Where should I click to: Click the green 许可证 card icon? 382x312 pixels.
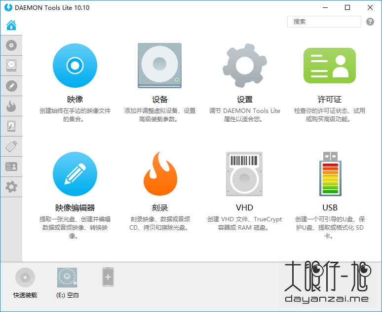click(329, 66)
